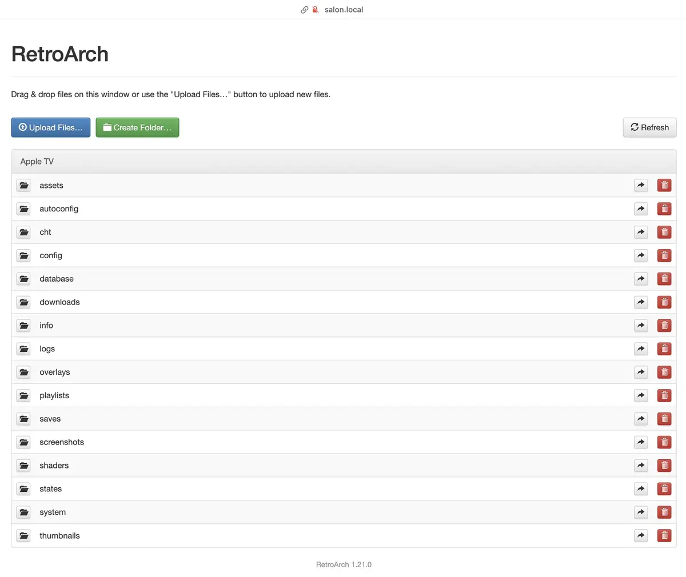The height and width of the screenshot is (577, 686).
Task: Click the link icon in the address bar
Action: 304,9
